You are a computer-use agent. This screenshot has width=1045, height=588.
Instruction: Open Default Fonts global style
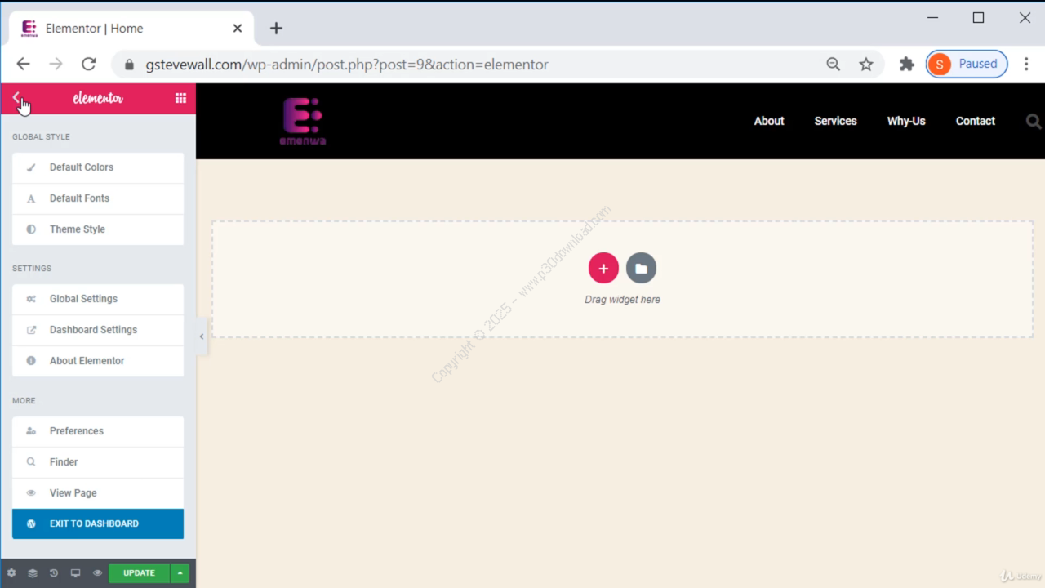pyautogui.click(x=98, y=198)
